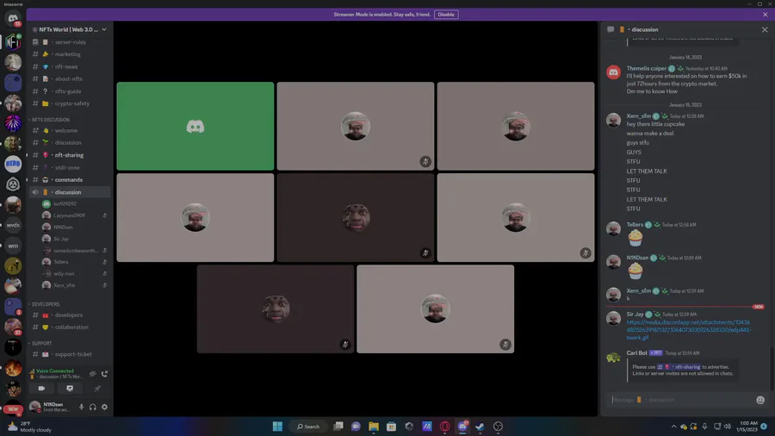
Task: Toggle noise suppression icon
Action: 92,374
